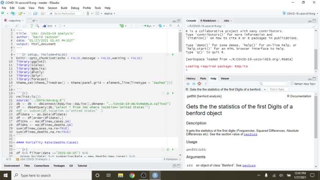Open the Addins dropdown
The image size is (320, 180).
[x=110, y=14]
